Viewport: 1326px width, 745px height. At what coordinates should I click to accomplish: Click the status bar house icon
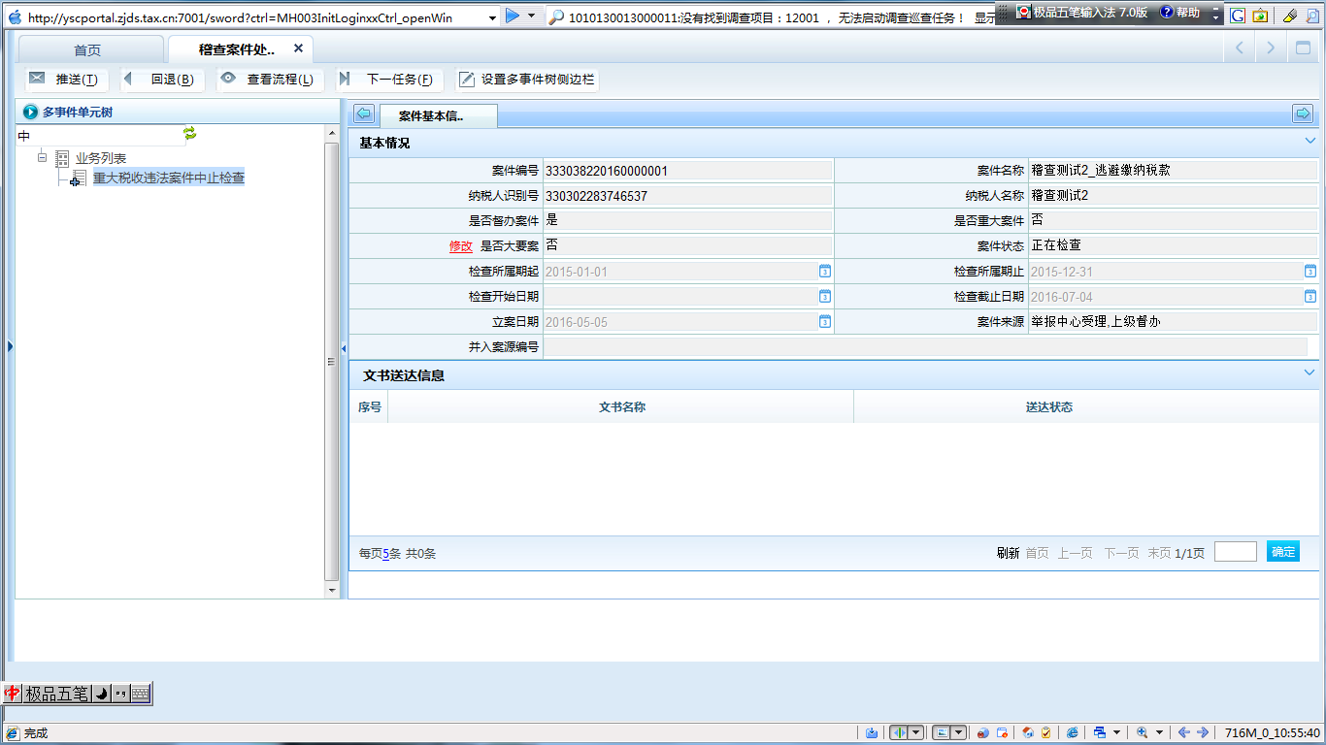1028,732
